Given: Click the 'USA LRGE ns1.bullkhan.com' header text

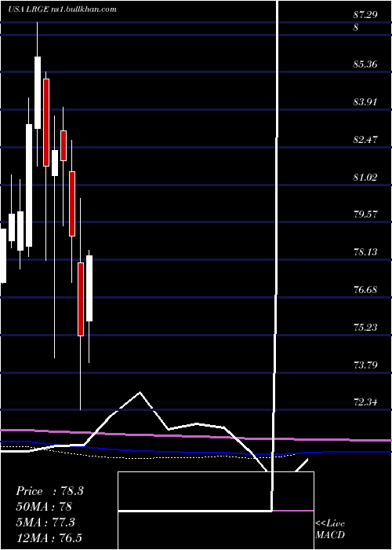Looking at the screenshot, I should [62, 9].
